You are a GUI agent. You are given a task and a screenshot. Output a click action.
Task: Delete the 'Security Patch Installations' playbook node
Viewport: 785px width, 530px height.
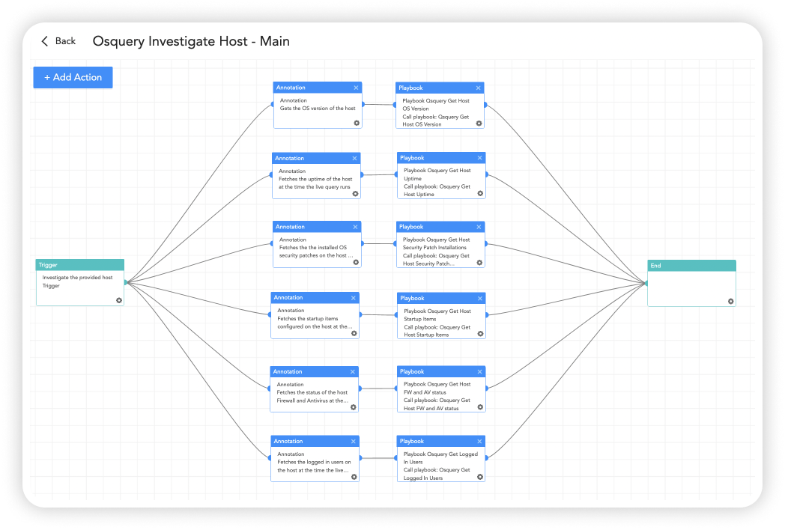coord(479,228)
